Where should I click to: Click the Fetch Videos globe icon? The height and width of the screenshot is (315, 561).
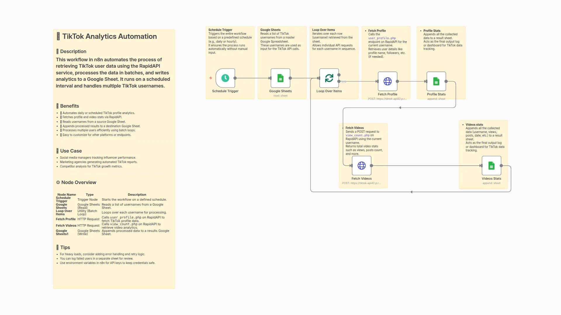point(362,165)
